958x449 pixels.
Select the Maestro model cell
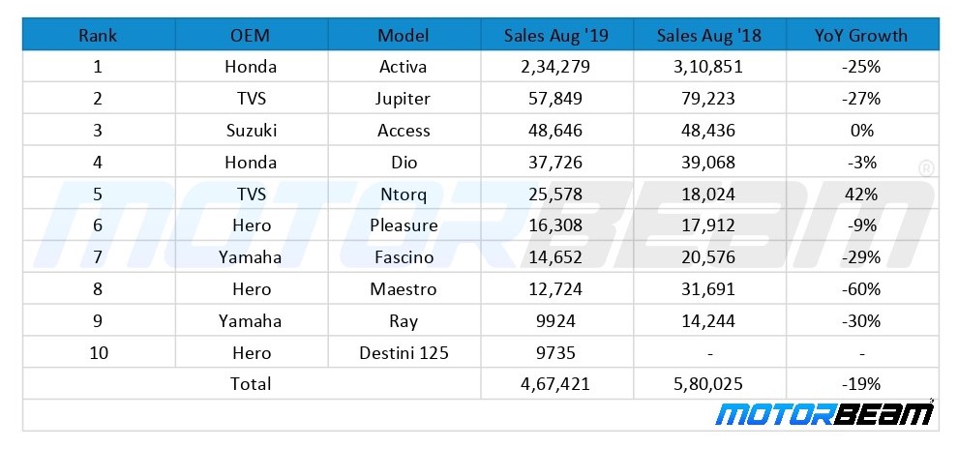404,289
